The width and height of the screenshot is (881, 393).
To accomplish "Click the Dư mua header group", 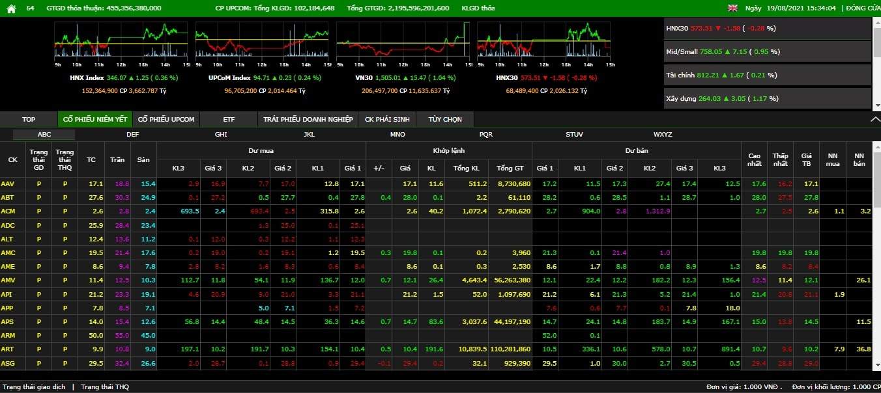I will [x=261, y=151].
